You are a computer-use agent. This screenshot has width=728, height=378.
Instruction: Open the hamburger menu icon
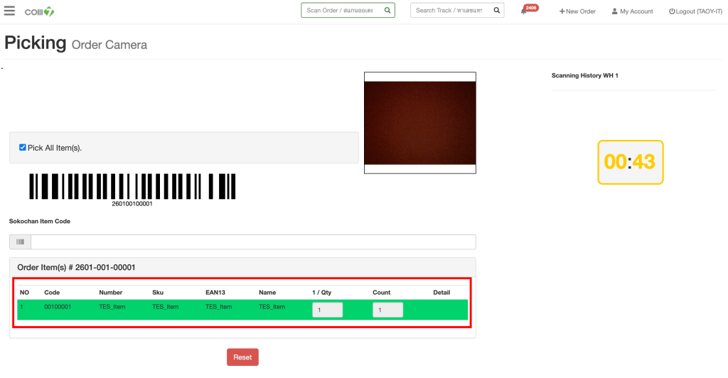tap(9, 11)
